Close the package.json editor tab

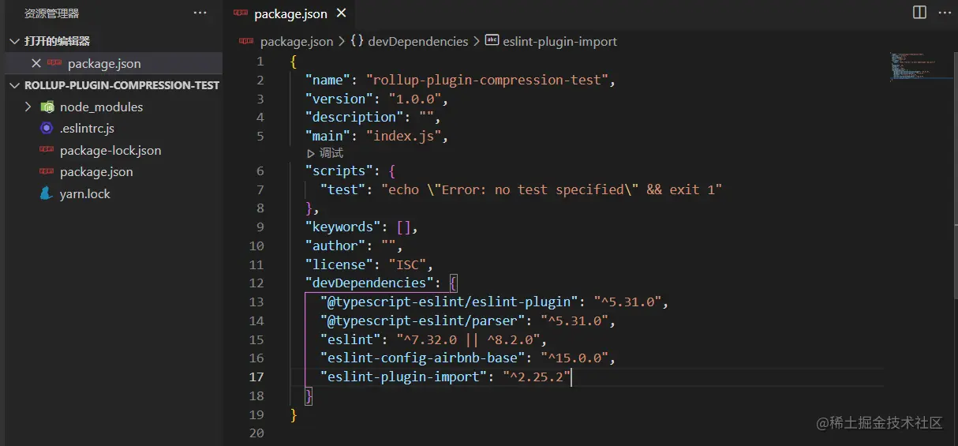click(x=341, y=13)
